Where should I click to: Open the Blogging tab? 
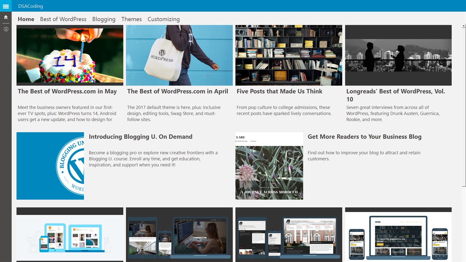(104, 19)
